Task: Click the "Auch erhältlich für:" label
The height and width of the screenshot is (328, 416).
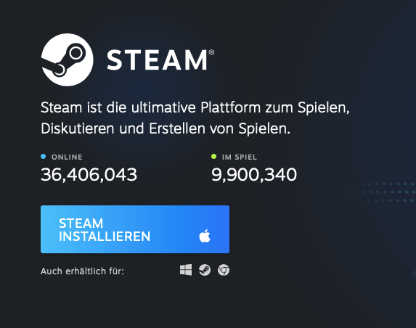Action: click(x=82, y=271)
